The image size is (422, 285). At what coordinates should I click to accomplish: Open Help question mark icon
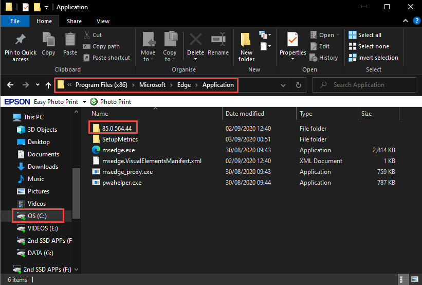click(x=417, y=21)
